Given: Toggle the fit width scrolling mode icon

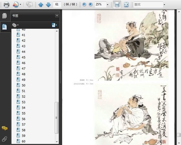Looking at the screenshot, I should click(x=117, y=5).
